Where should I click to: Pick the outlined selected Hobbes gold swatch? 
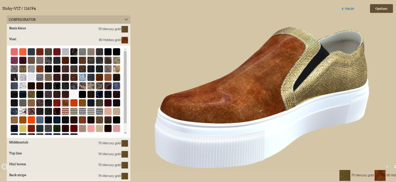(66, 103)
